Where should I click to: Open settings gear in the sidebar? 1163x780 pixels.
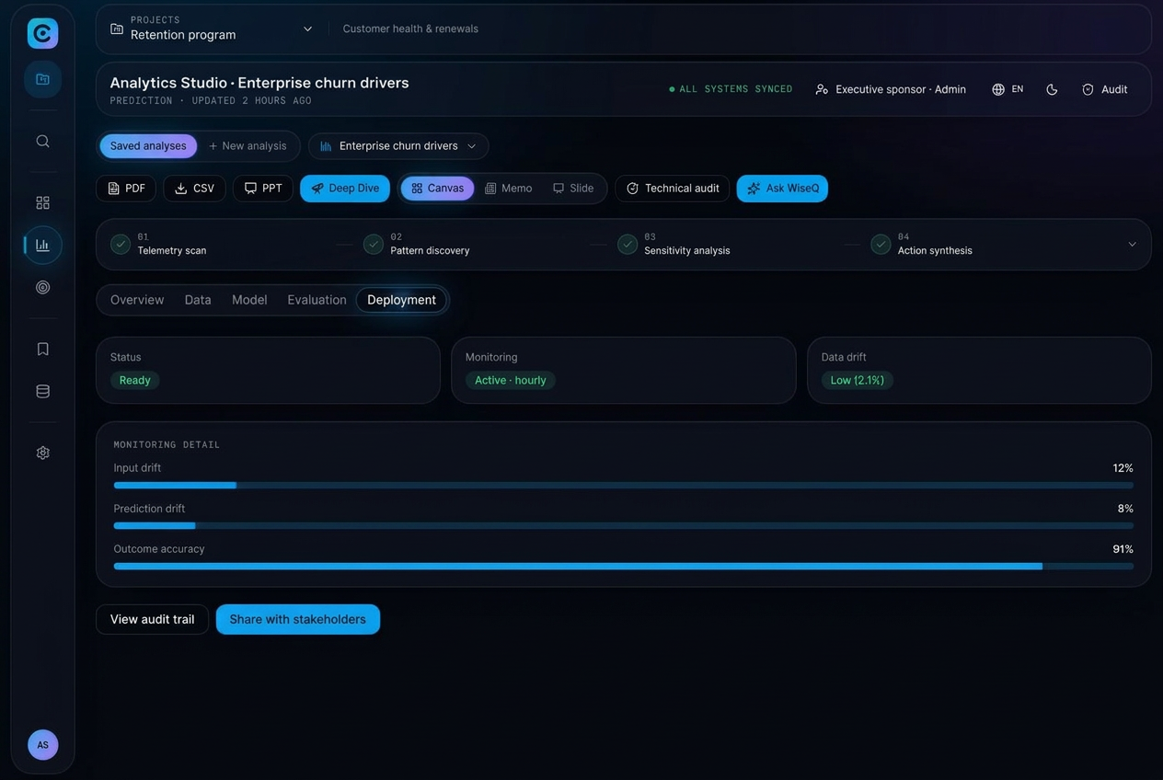click(x=42, y=453)
